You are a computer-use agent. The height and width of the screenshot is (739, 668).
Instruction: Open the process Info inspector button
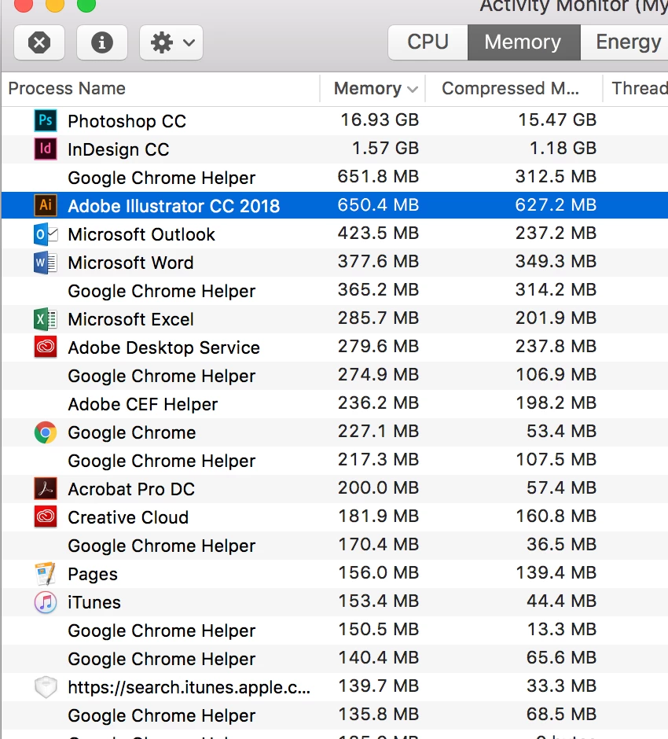[x=101, y=43]
